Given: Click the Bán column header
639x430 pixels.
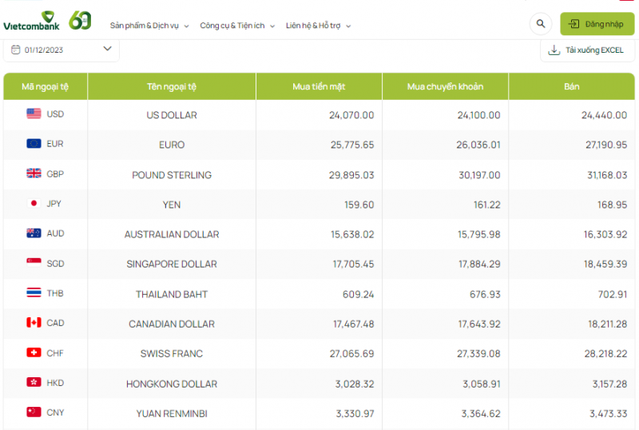Looking at the screenshot, I should pos(571,86).
